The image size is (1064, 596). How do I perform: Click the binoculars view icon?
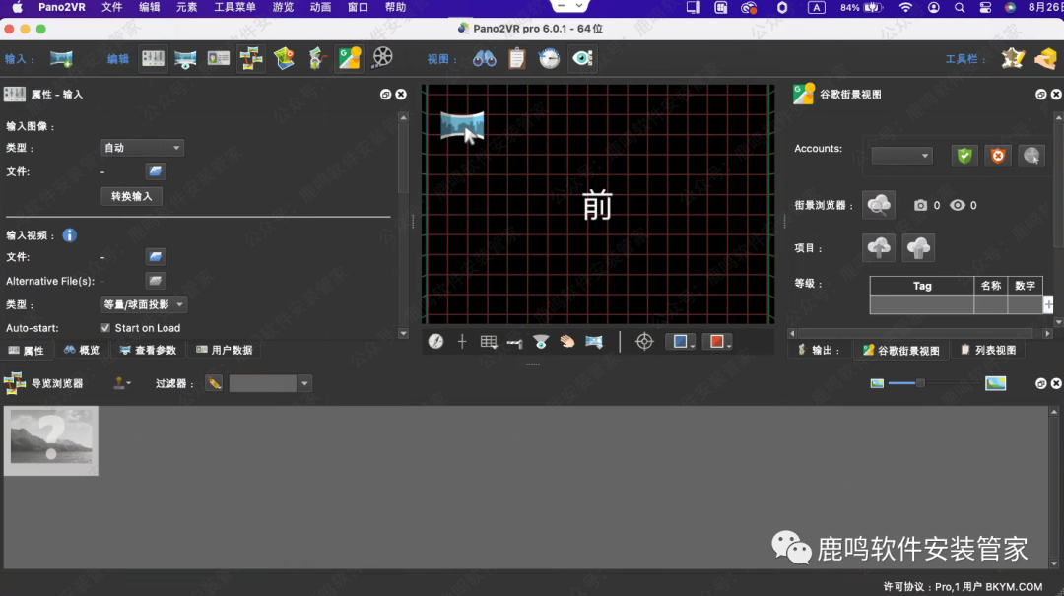484,59
